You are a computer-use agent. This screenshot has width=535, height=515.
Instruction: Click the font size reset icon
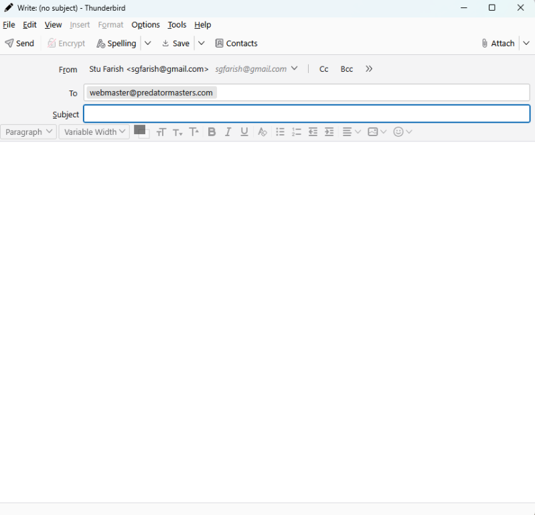tap(161, 132)
